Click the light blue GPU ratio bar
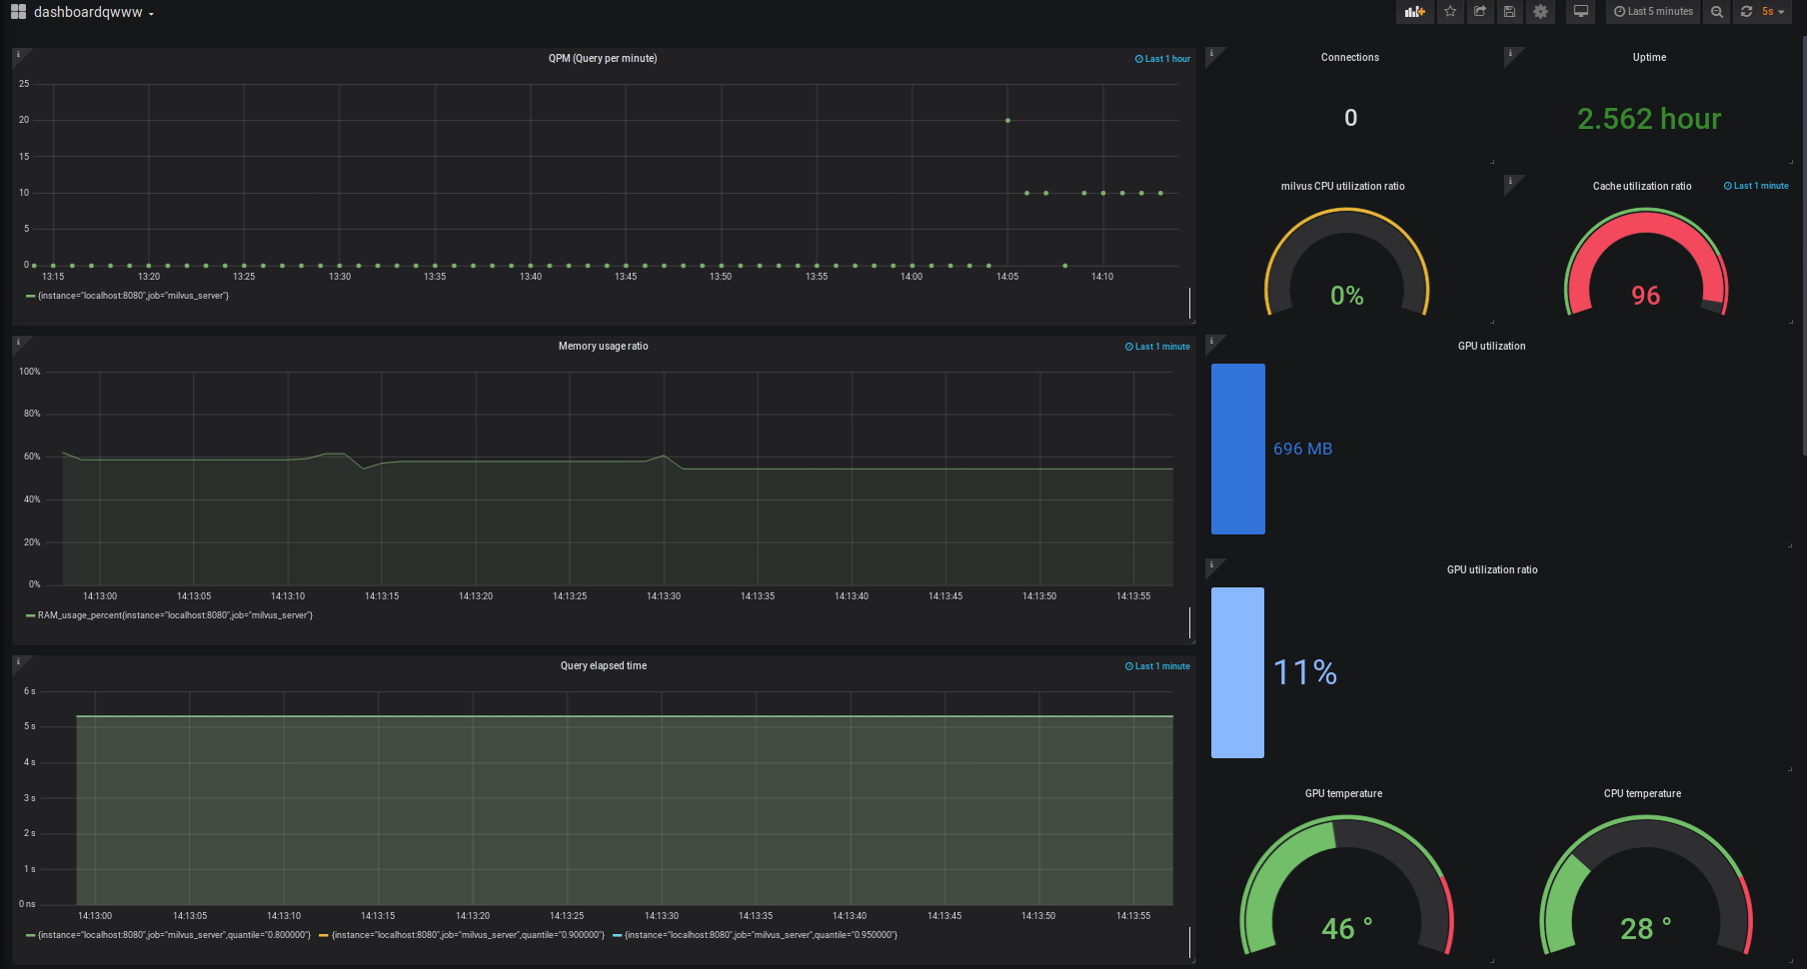 [1237, 672]
